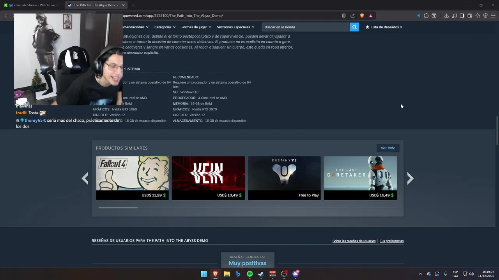This screenshot has height=280, width=499.
Task: Open Sobre las reseñas de usuarios link
Action: point(354,241)
